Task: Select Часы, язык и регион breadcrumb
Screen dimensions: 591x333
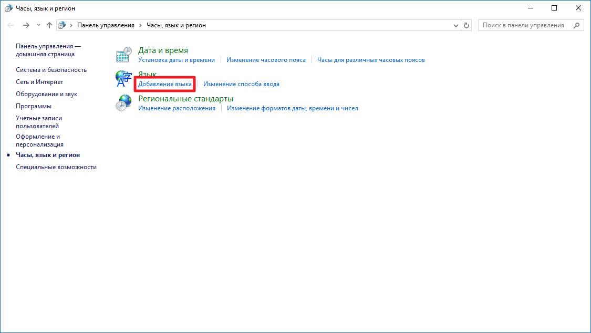Action: click(176, 25)
